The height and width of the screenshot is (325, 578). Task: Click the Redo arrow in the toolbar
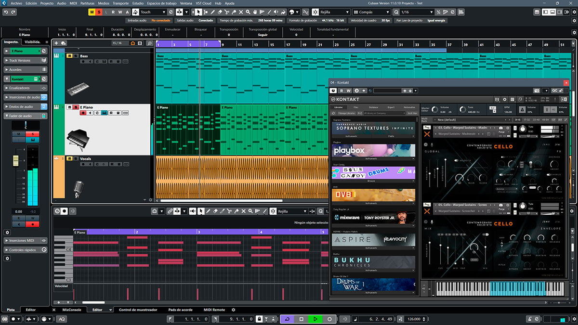pyautogui.click(x=13, y=12)
